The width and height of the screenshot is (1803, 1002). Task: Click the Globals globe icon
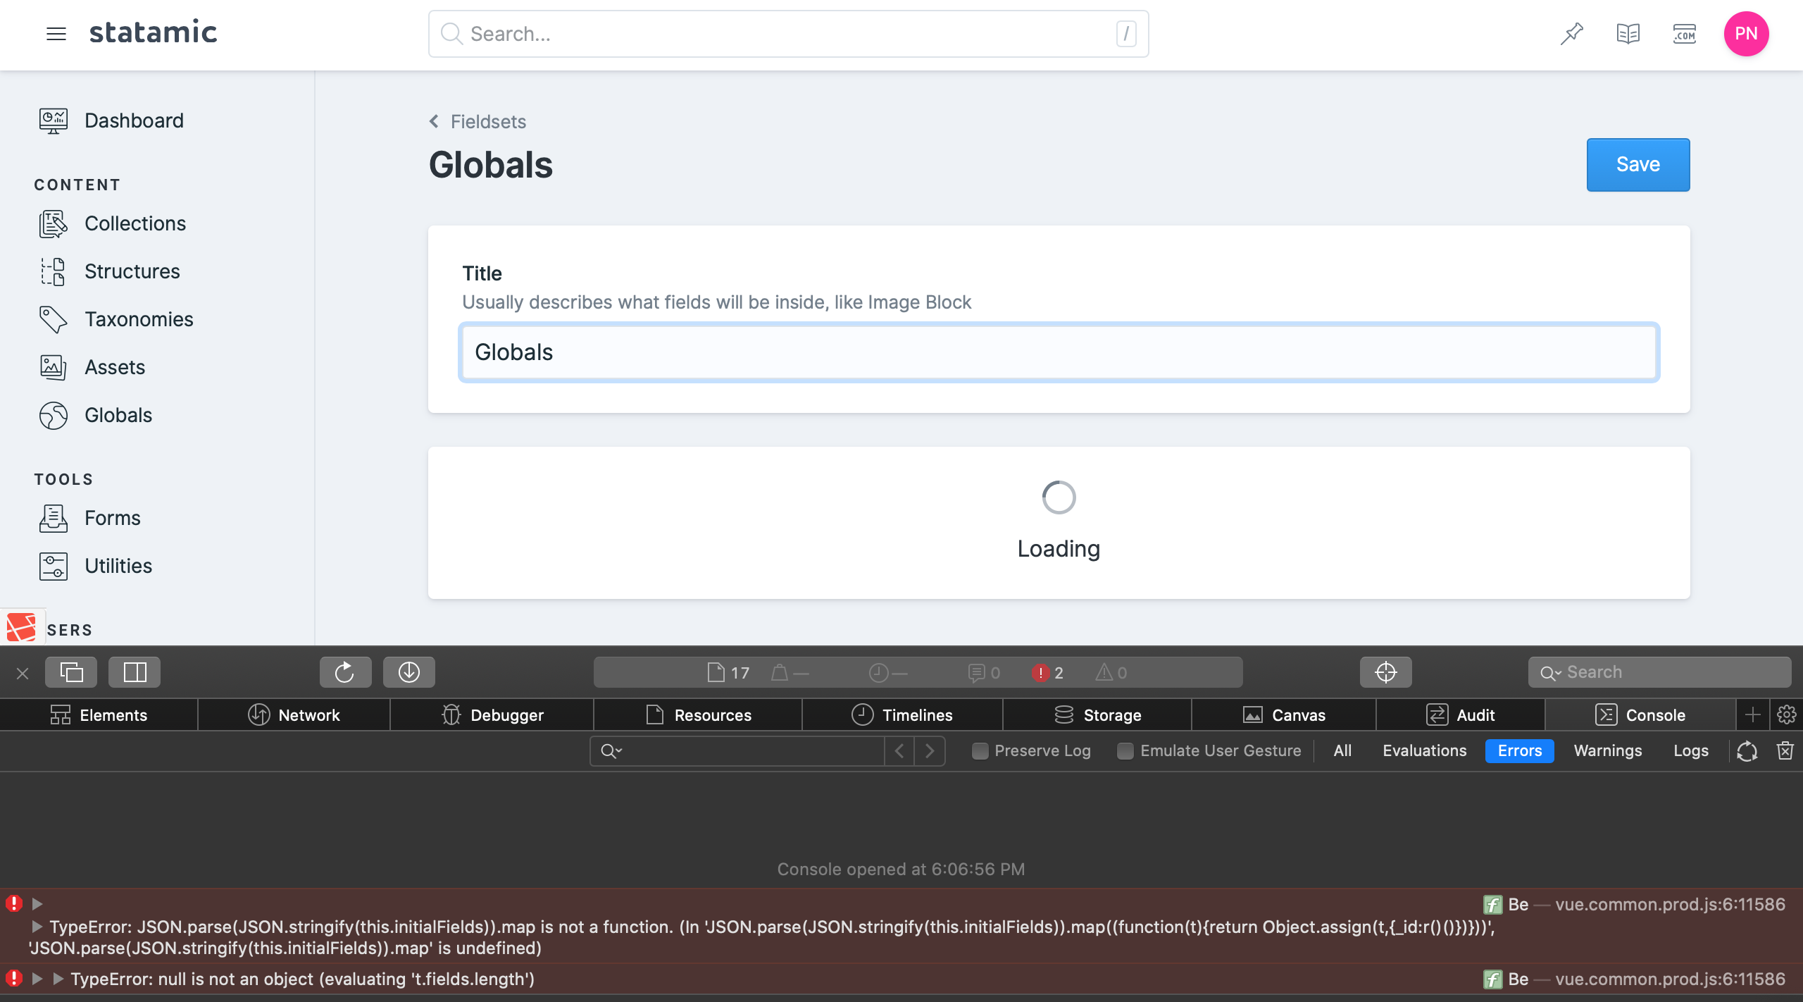tap(54, 415)
